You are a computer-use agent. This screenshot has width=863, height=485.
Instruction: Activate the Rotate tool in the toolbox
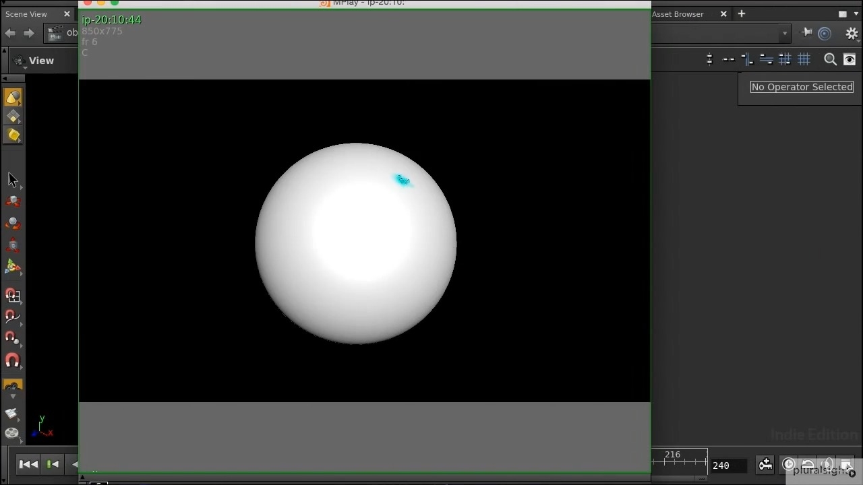coord(13,223)
